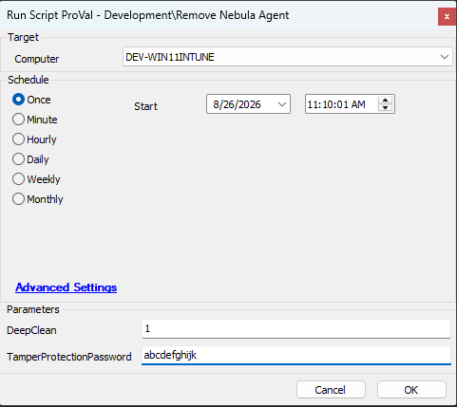Image resolution: width=457 pixels, height=407 pixels.
Task: Click the TamperProtectionPassword label
Action: (69, 357)
